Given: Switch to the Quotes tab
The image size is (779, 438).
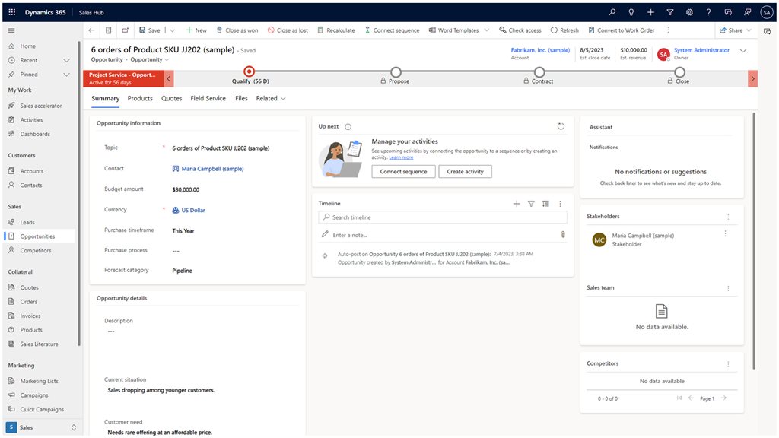Looking at the screenshot, I should 171,98.
